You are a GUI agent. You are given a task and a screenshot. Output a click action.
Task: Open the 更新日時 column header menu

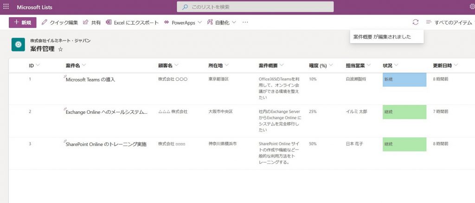445,65
